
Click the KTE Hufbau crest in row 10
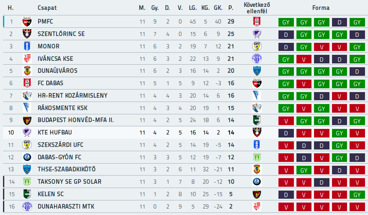pyautogui.click(x=27, y=132)
